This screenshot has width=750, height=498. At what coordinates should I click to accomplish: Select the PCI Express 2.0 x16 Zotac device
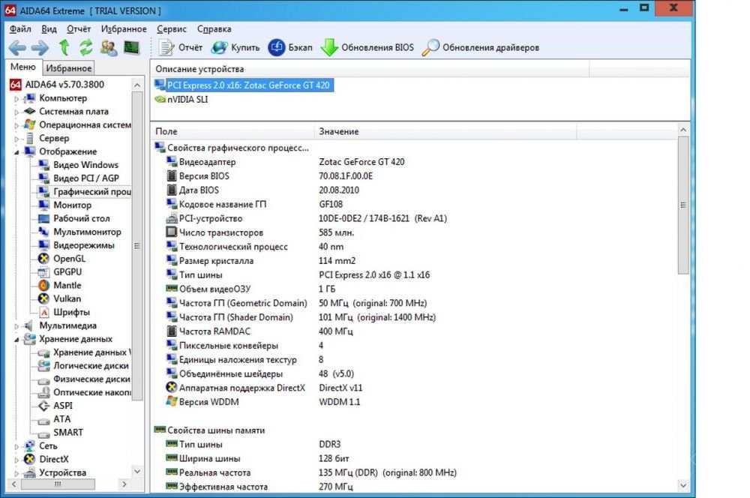click(x=244, y=85)
